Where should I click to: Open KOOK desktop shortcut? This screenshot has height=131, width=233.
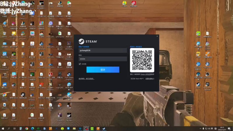(198, 34)
